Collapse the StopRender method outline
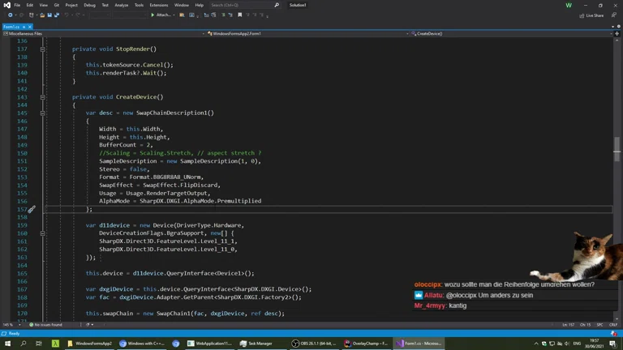623x350 pixels. click(x=42, y=49)
